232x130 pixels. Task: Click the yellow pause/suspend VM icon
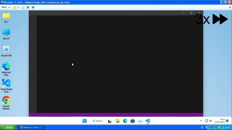point(15,7)
